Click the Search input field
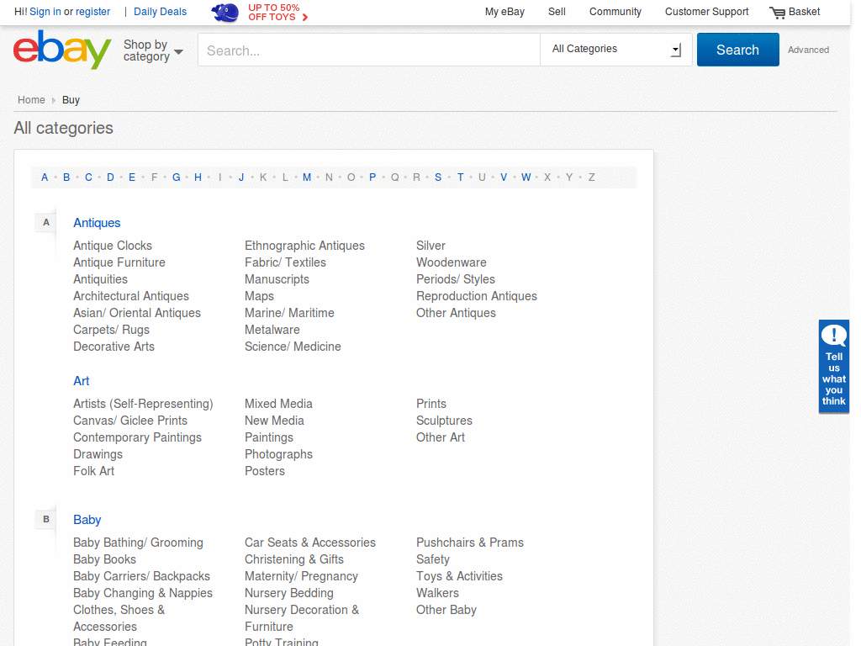 (x=369, y=50)
